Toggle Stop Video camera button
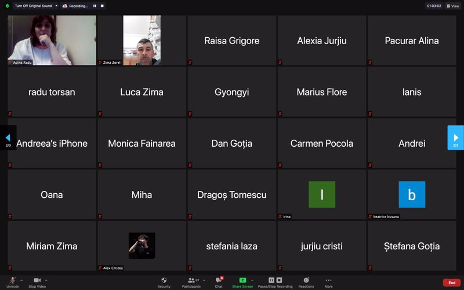Screen dimensions: 464x290 pyautogui.click(x=37, y=281)
